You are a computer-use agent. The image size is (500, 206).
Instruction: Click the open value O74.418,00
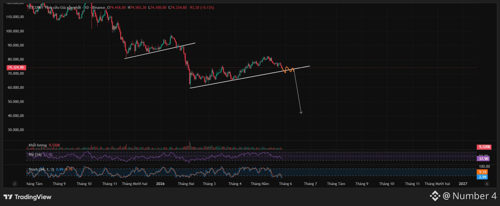tap(116, 7)
